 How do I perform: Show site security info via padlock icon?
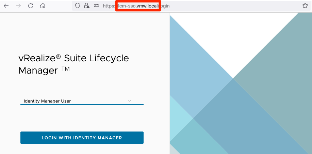point(87,5)
